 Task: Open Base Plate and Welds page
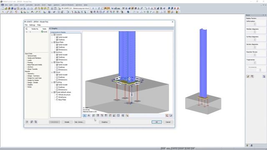click(x=35, y=65)
